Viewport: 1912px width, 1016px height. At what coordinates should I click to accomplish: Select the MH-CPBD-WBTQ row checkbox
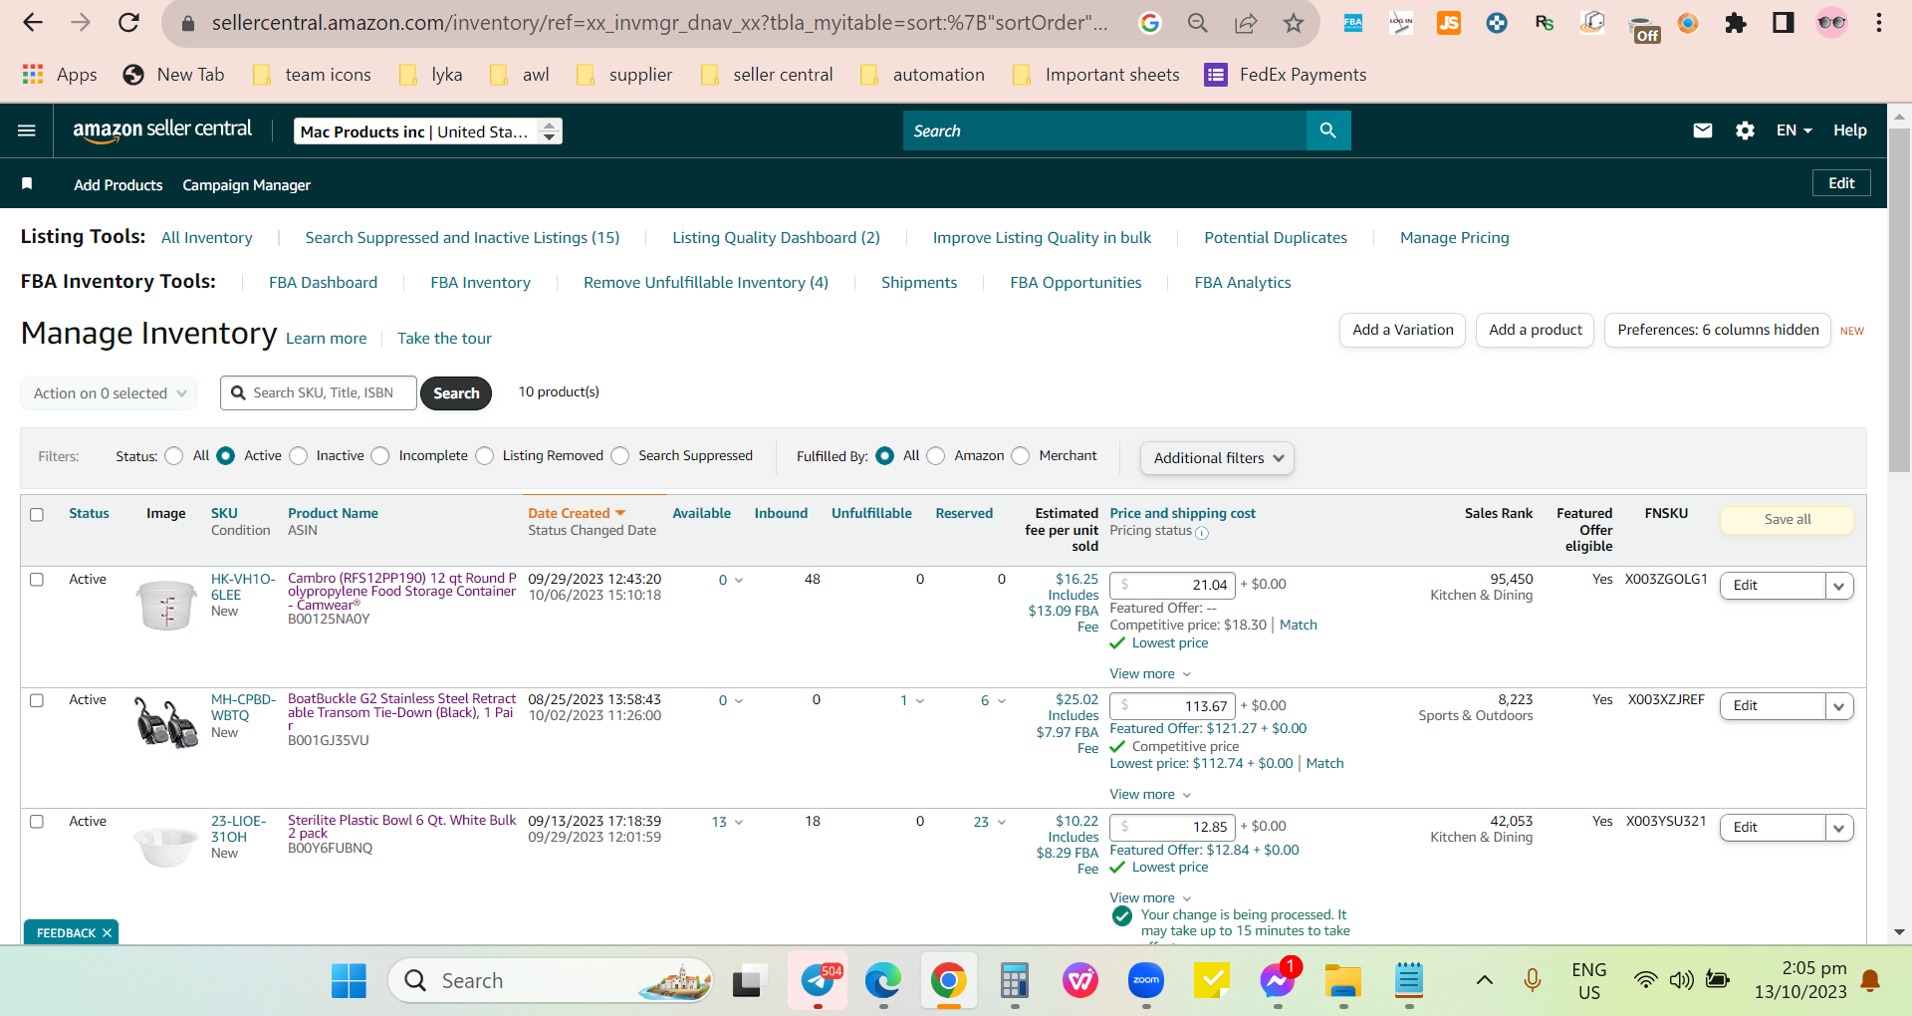37,700
